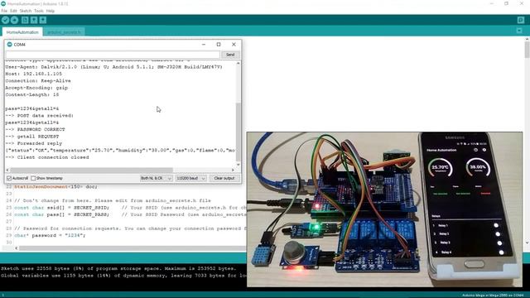Click StaticJsonDocument code line 22

click(x=55, y=186)
